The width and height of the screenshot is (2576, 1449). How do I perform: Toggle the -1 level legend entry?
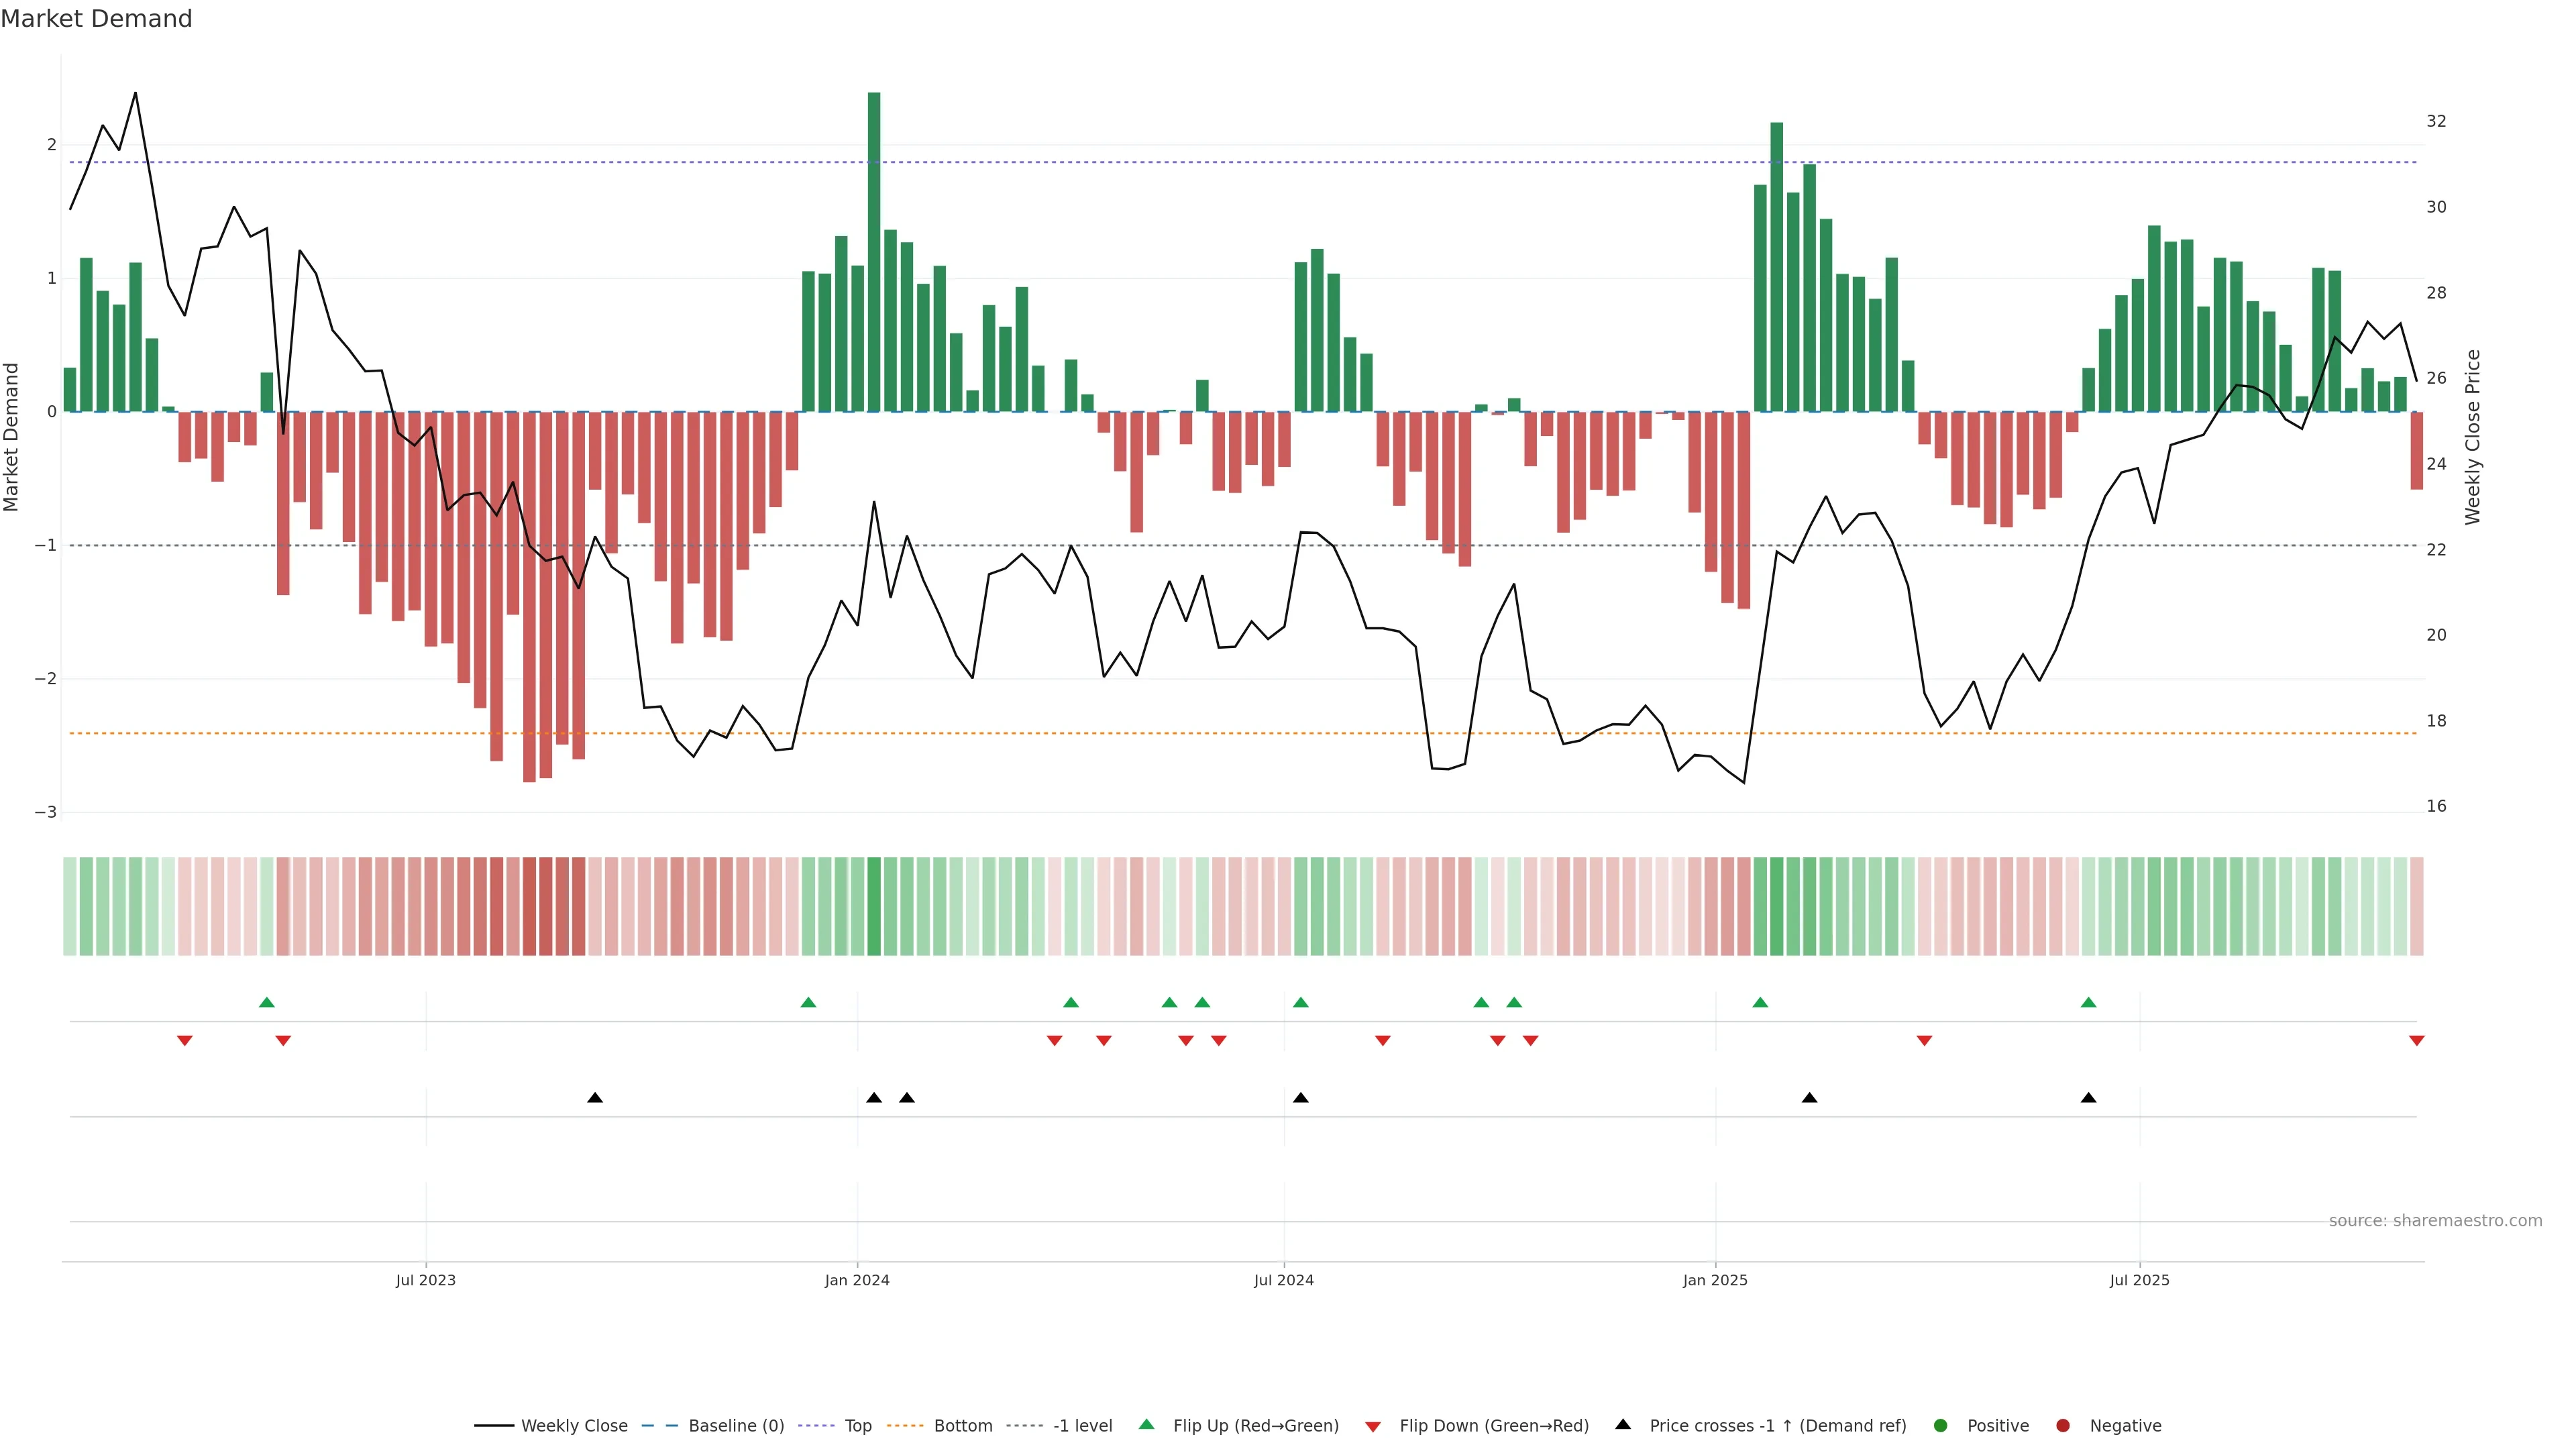[1082, 1426]
